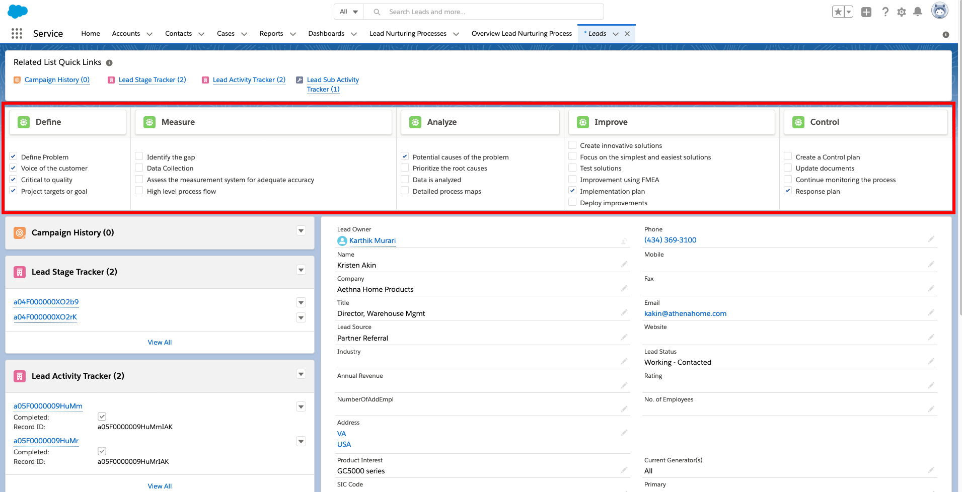The image size is (962, 492).
Task: Open the App Launcher waffle icon
Action: coord(17,33)
